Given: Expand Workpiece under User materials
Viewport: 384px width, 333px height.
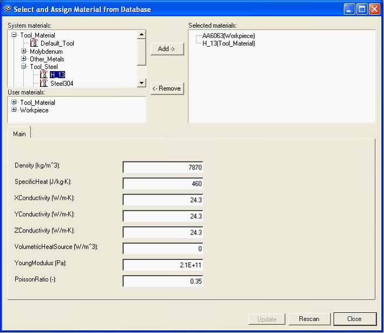Looking at the screenshot, I should point(14,110).
